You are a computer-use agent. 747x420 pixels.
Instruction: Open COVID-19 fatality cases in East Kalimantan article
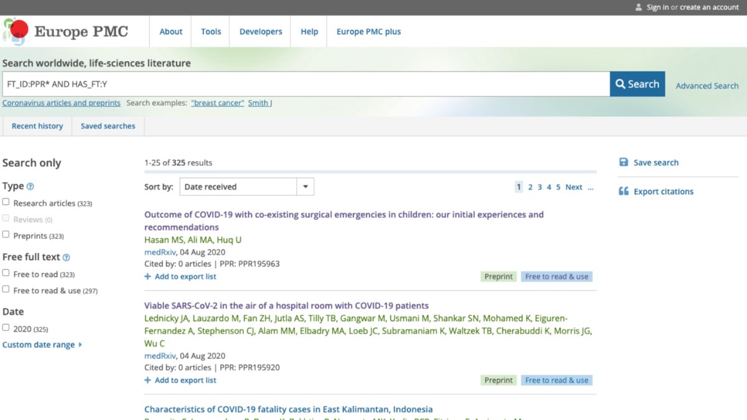[288, 409]
